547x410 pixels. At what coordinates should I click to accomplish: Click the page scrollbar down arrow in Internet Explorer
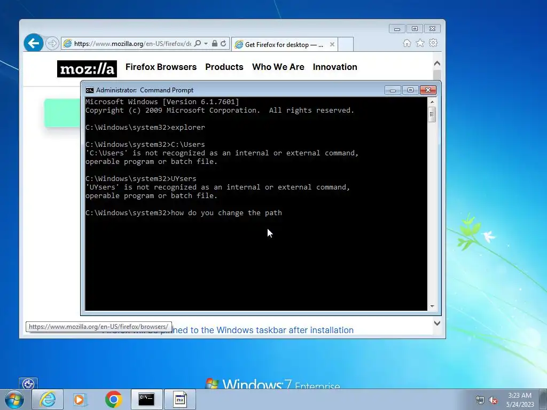coord(437,323)
